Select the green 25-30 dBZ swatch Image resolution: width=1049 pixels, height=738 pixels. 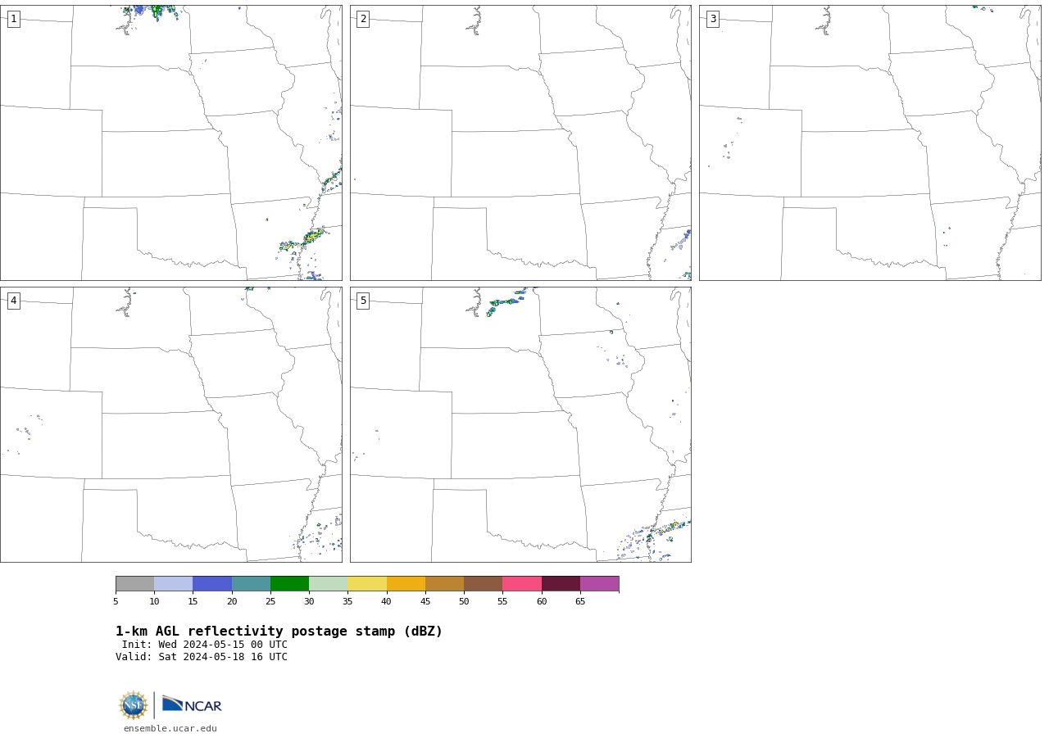(289, 584)
